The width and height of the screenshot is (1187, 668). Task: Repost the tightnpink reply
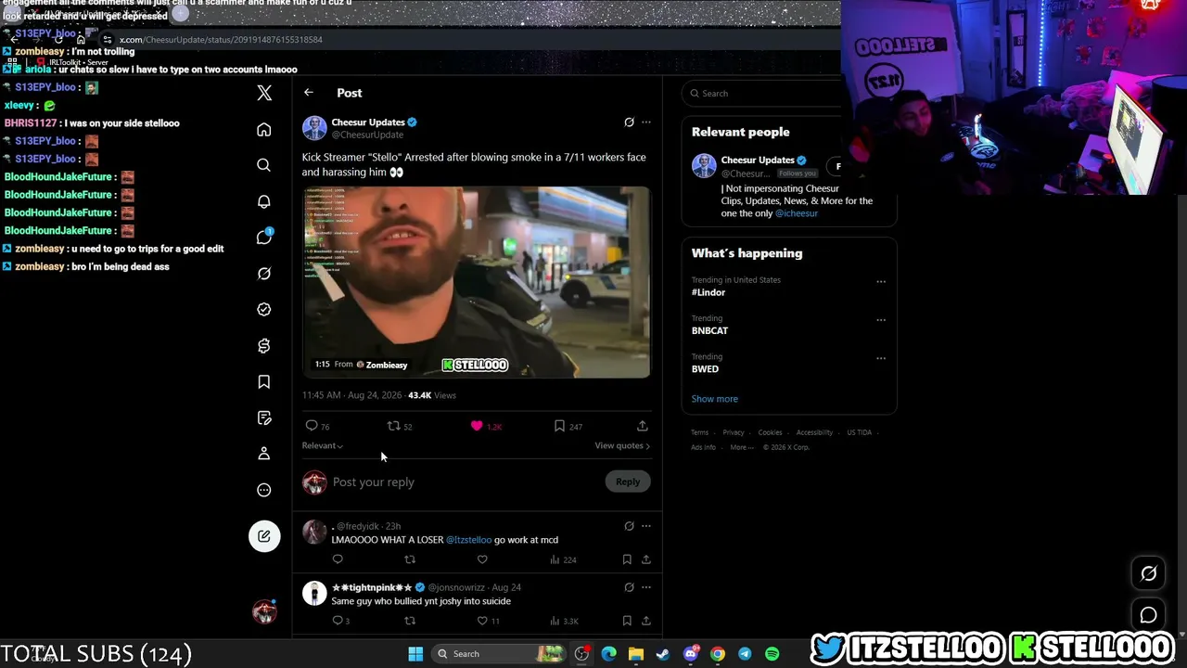click(410, 621)
